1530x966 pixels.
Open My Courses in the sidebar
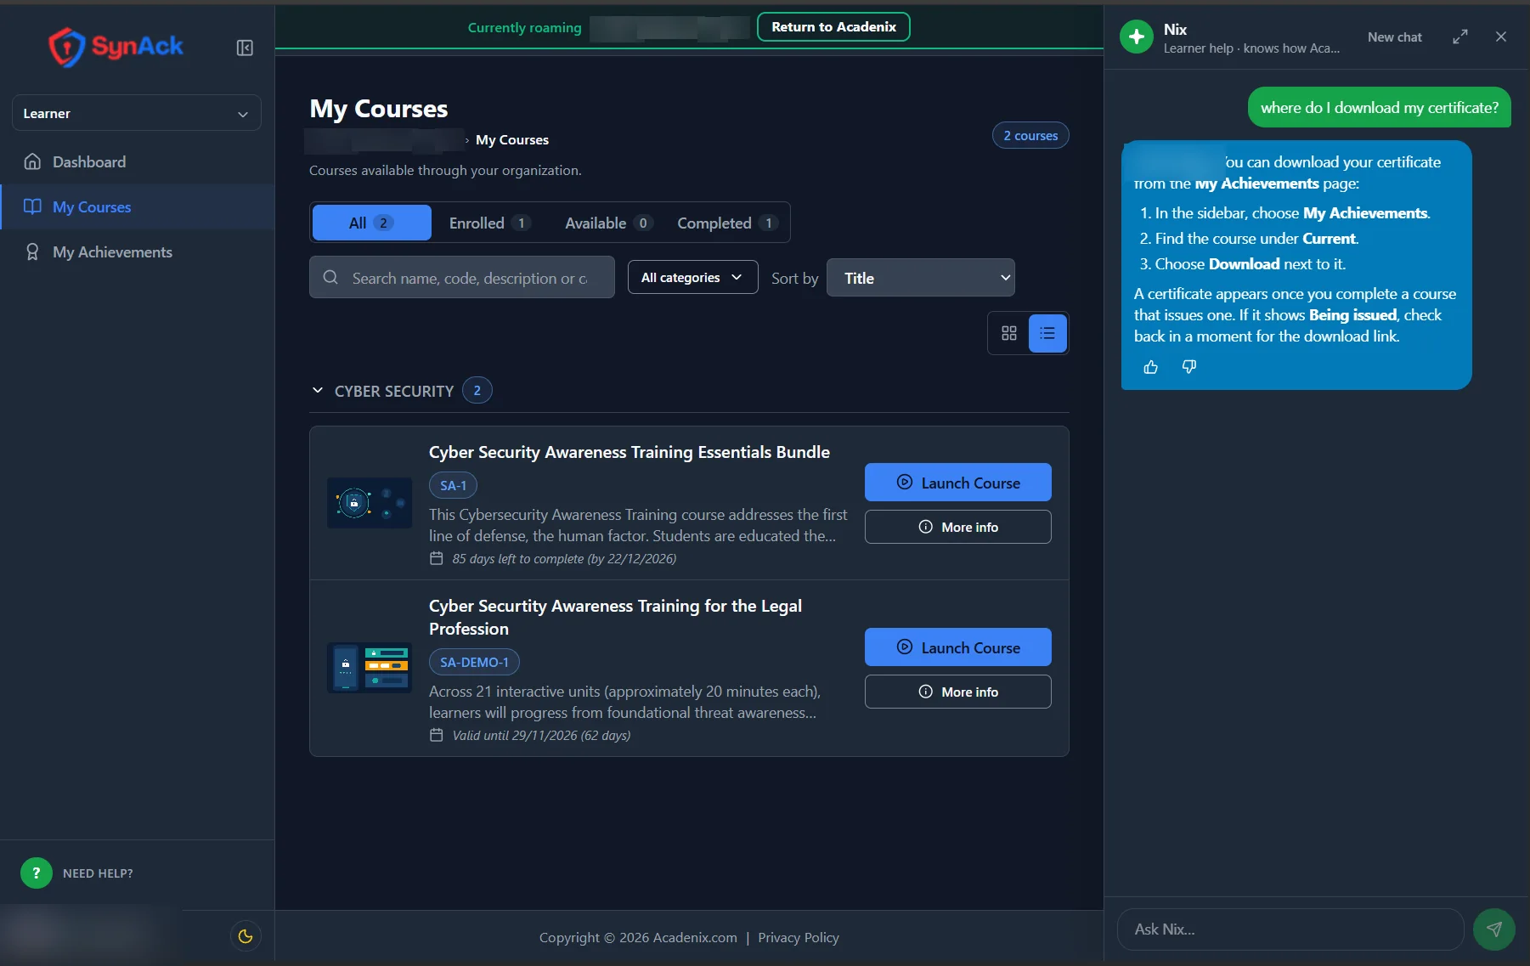pyautogui.click(x=138, y=206)
